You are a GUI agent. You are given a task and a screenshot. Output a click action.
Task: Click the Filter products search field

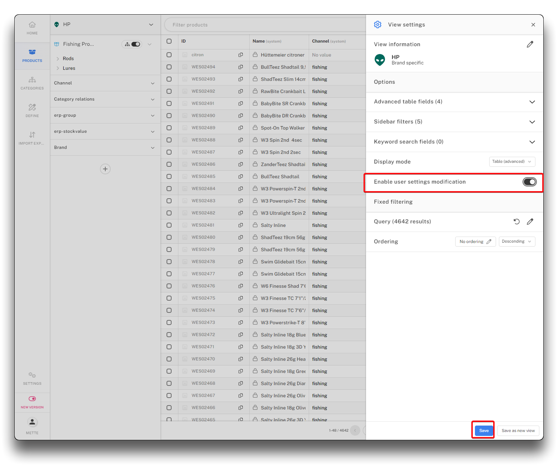265,25
